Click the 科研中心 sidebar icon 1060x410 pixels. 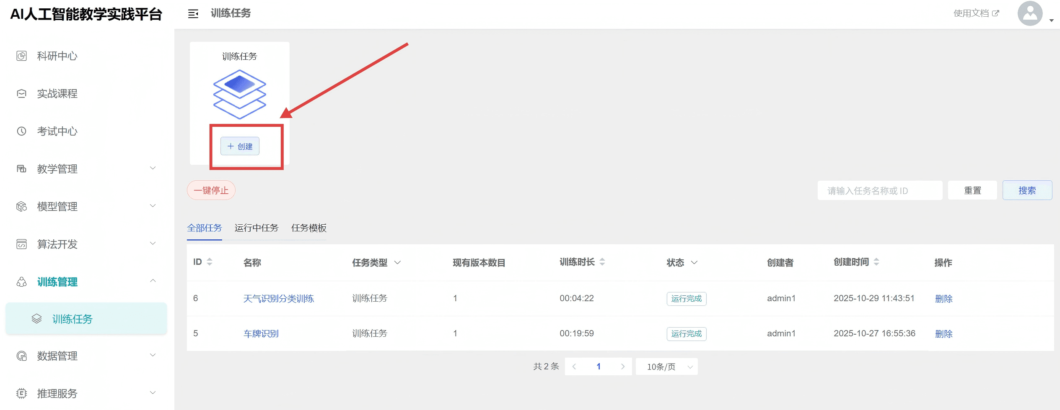click(x=21, y=56)
